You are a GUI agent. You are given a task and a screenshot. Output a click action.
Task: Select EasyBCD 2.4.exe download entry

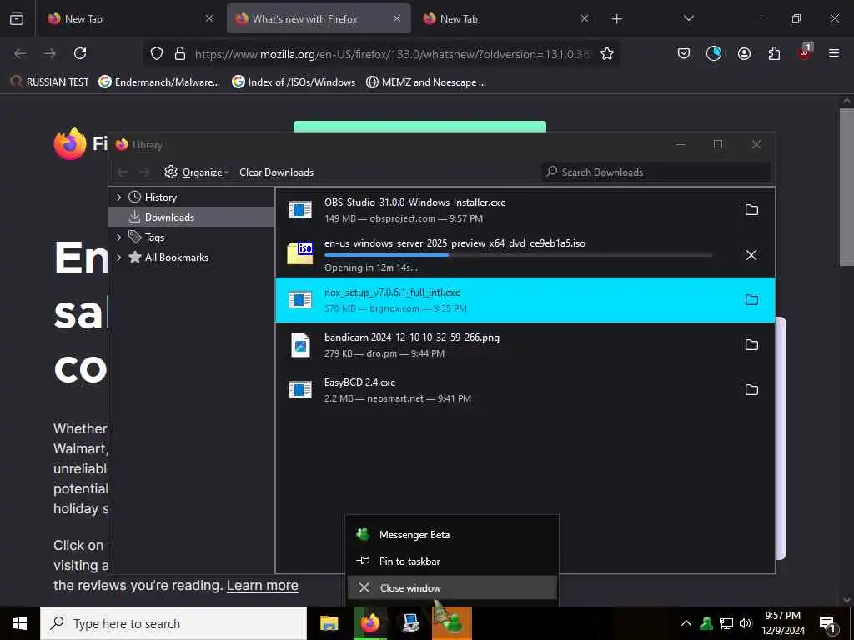525,390
